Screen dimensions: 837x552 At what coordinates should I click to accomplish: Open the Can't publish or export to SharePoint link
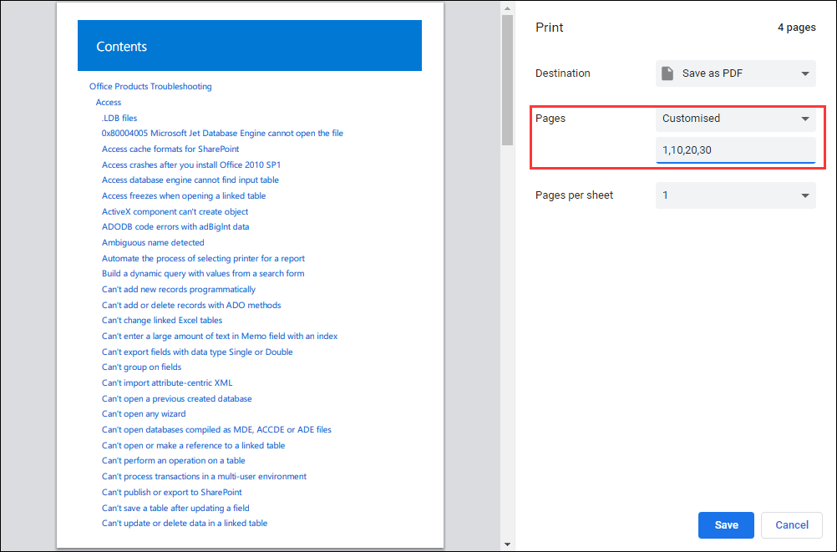(171, 492)
